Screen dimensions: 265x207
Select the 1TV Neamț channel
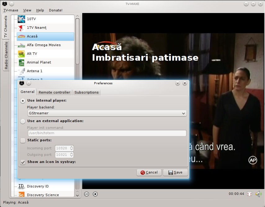pyautogui.click(x=45, y=28)
